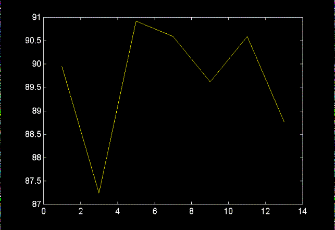Click the x-axis tick label 2
The height and width of the screenshot is (230, 335).
tap(81, 211)
